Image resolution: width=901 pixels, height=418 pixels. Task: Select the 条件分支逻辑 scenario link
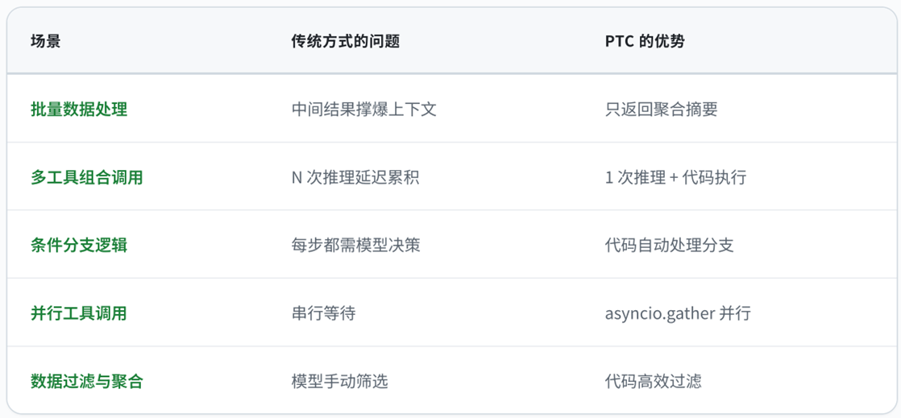[79, 245]
